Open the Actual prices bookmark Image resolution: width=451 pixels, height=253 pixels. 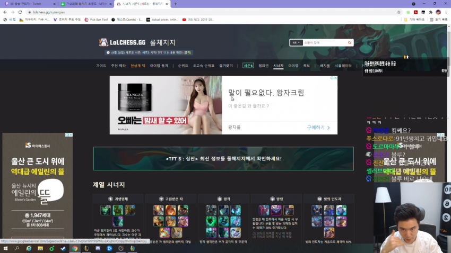tap(162, 20)
